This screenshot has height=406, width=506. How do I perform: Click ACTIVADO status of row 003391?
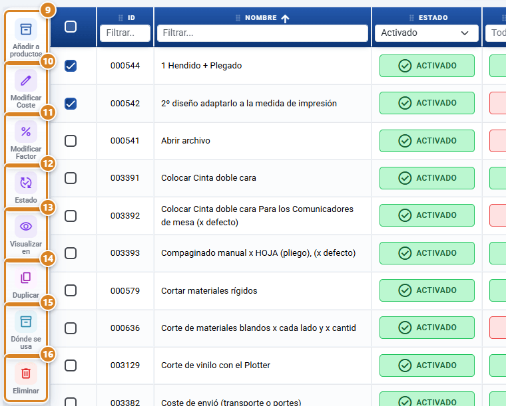pyautogui.click(x=427, y=178)
